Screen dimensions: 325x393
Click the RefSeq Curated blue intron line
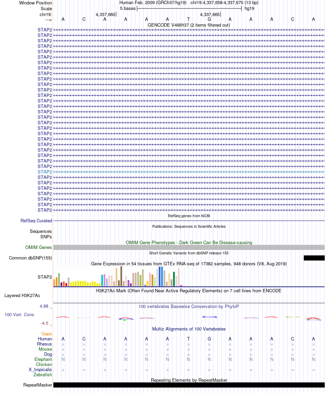189,221
